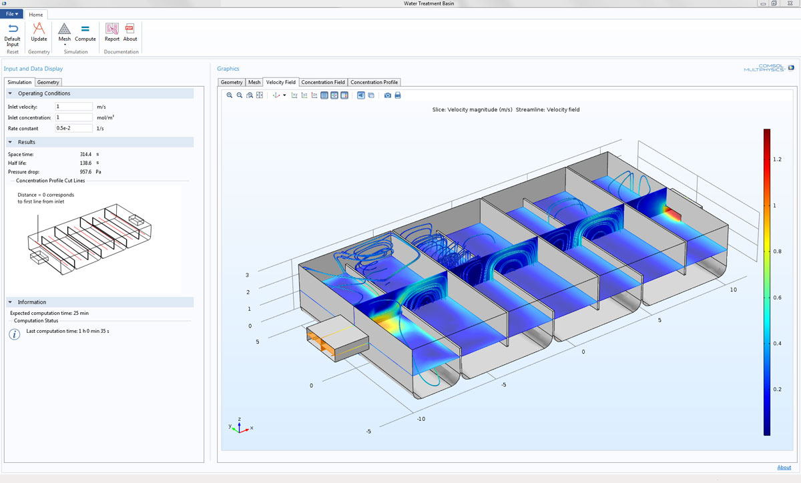Screen dimensions: 801x483
Task: Print the graphics with the printer icon
Action: point(398,95)
